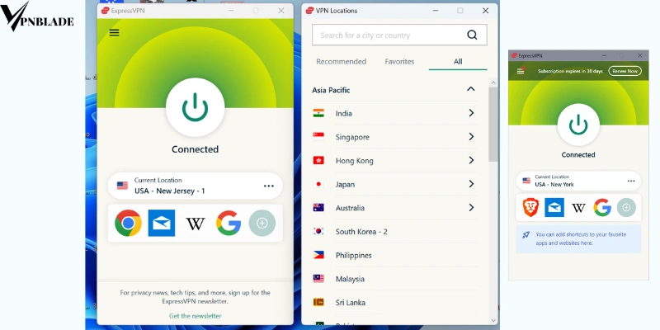Expand India server list chevron
This screenshot has height=330, width=660.
[x=471, y=113]
